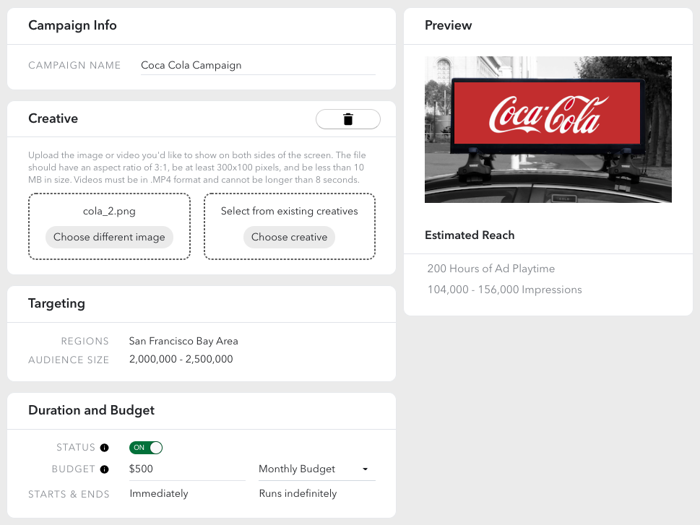Click the info icon next to STATUS
Viewport: 700px width, 525px height.
coord(104,448)
